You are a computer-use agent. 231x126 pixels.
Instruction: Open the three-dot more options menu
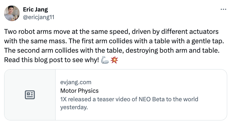[223, 9]
